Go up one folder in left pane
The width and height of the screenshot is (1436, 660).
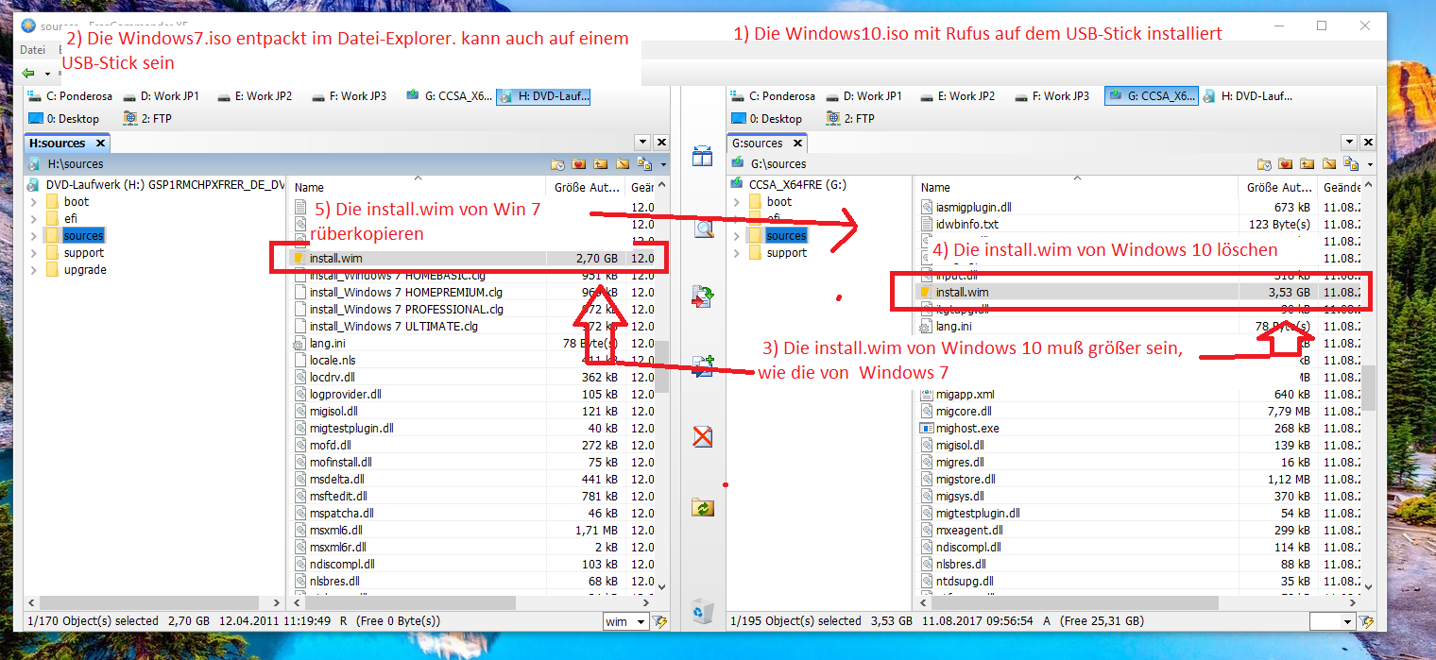tap(601, 164)
